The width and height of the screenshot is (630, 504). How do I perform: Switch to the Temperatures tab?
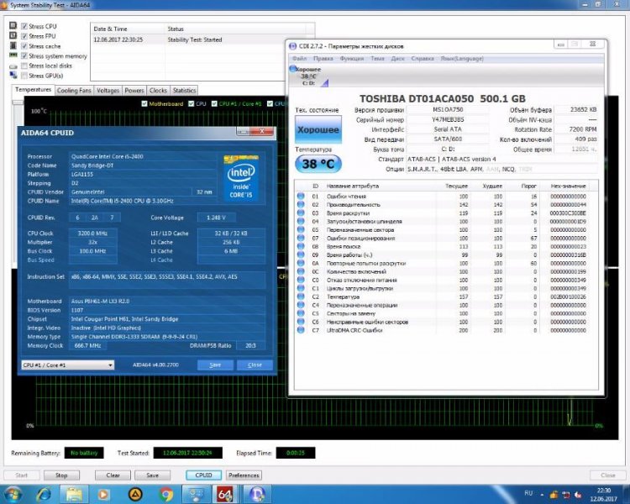point(33,90)
